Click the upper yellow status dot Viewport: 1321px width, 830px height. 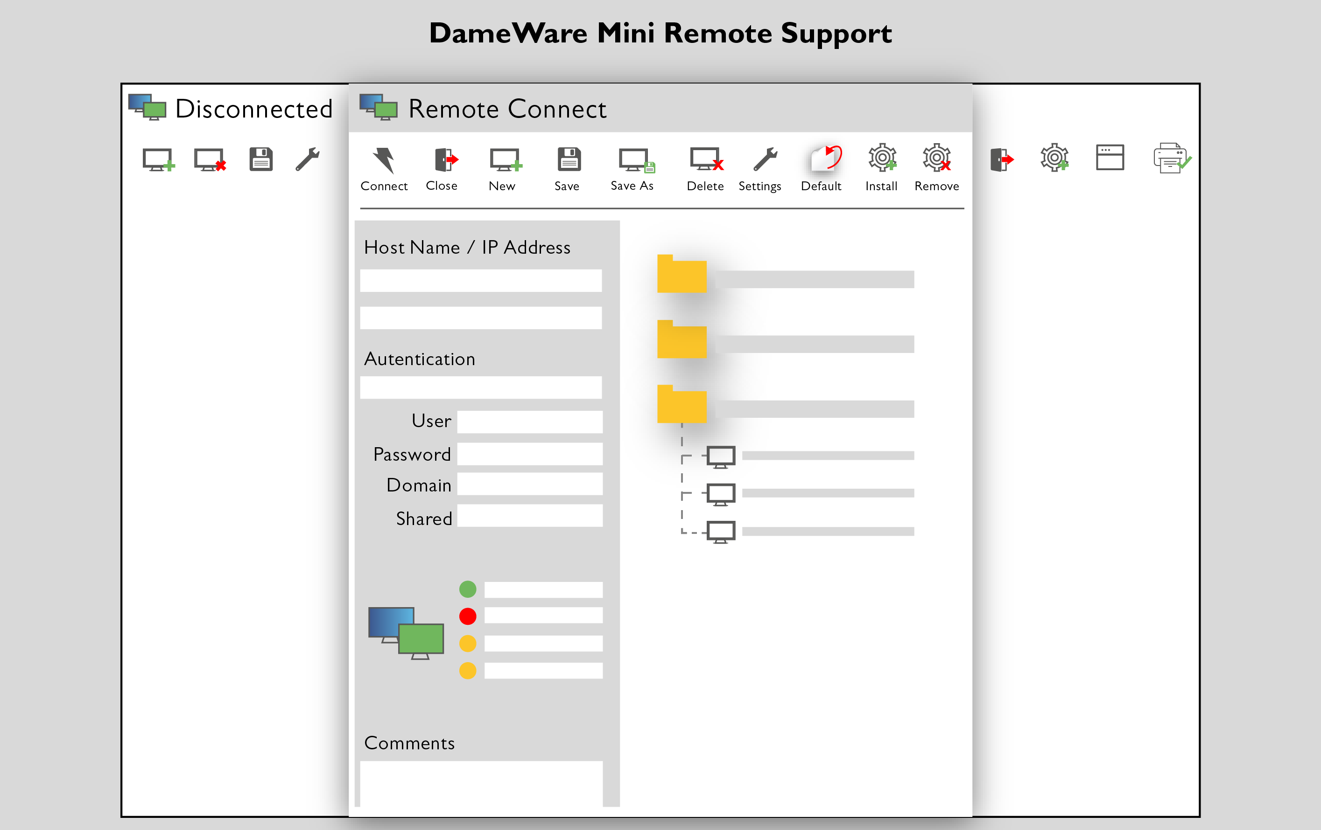(468, 643)
